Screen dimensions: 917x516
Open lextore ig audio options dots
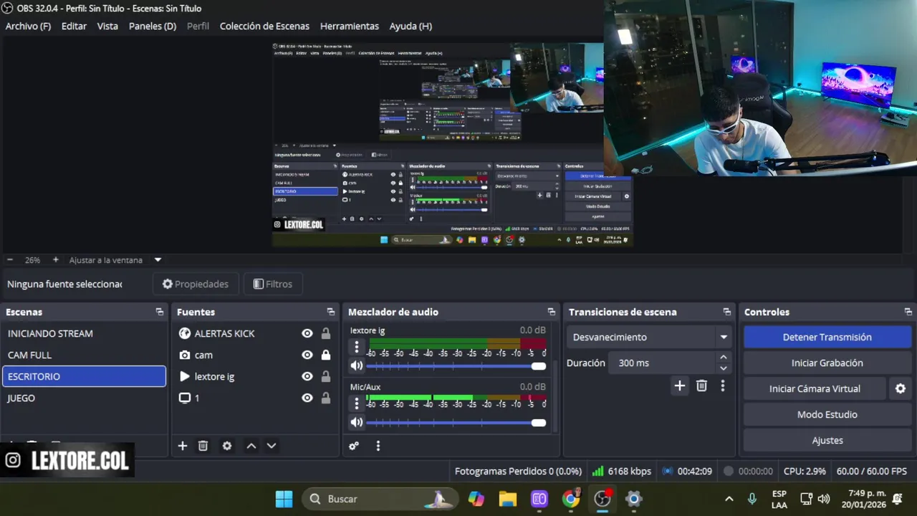pos(357,347)
